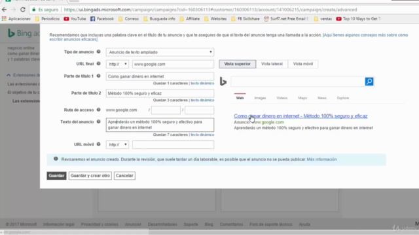419x235 pixels.
Task: Open the Busqueda info bookmark folder
Action: coord(159,19)
